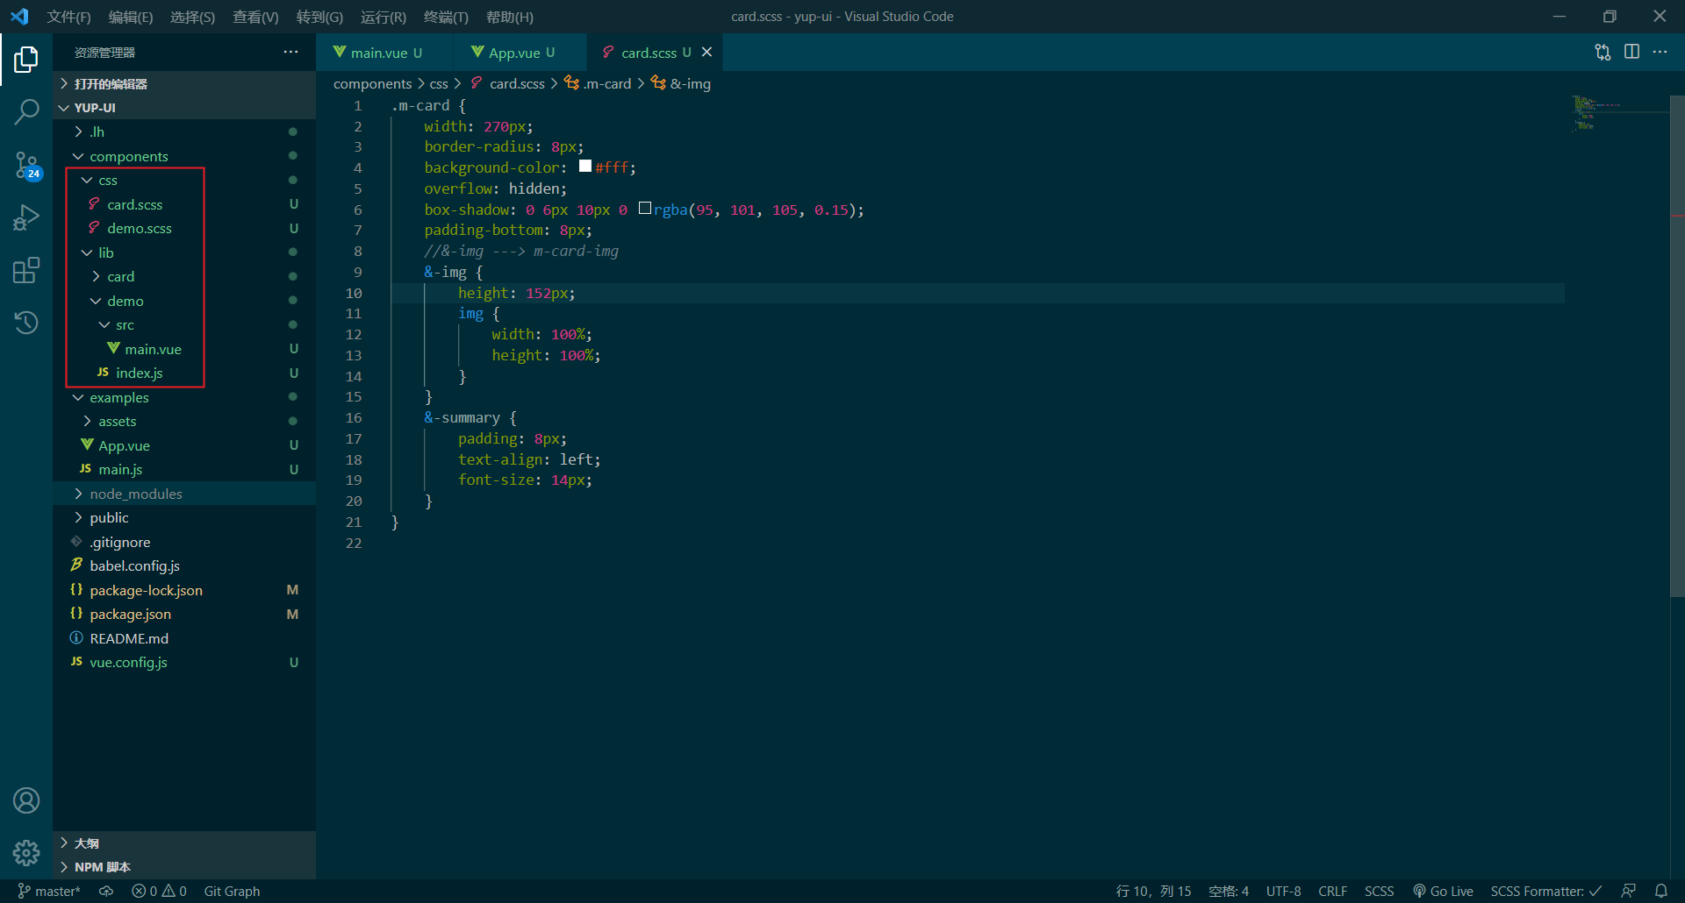Click the rgba box-shadow color swatch

(645, 208)
